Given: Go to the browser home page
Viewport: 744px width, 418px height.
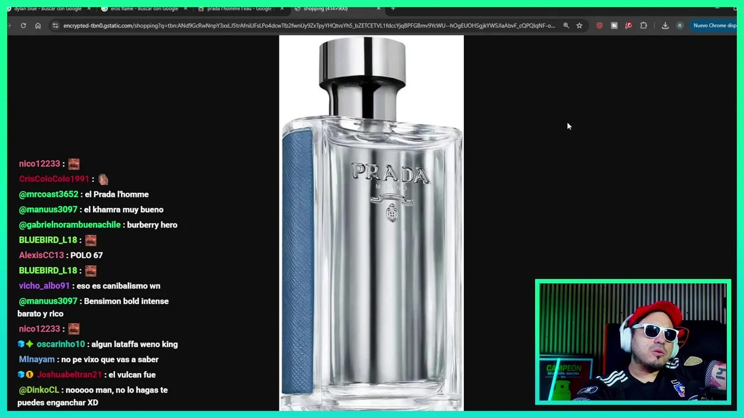Looking at the screenshot, I should 38,26.
